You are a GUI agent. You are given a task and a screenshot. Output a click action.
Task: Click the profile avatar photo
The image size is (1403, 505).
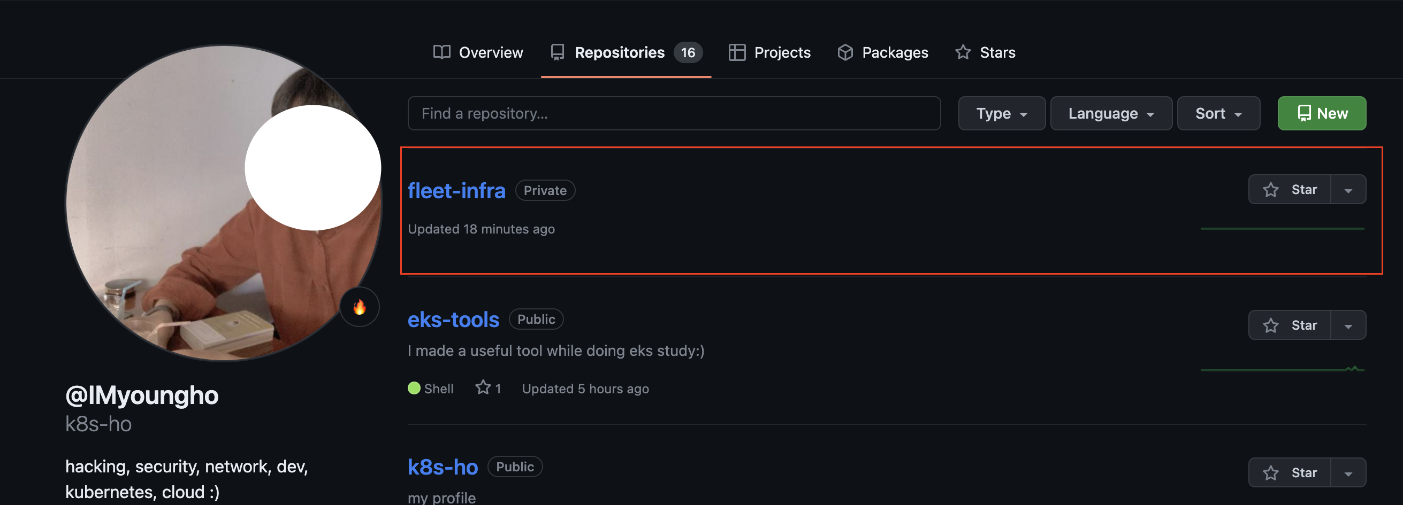coord(223,203)
